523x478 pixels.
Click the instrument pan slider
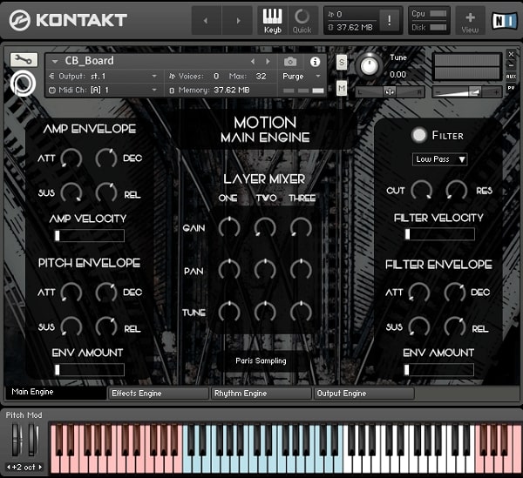point(390,92)
